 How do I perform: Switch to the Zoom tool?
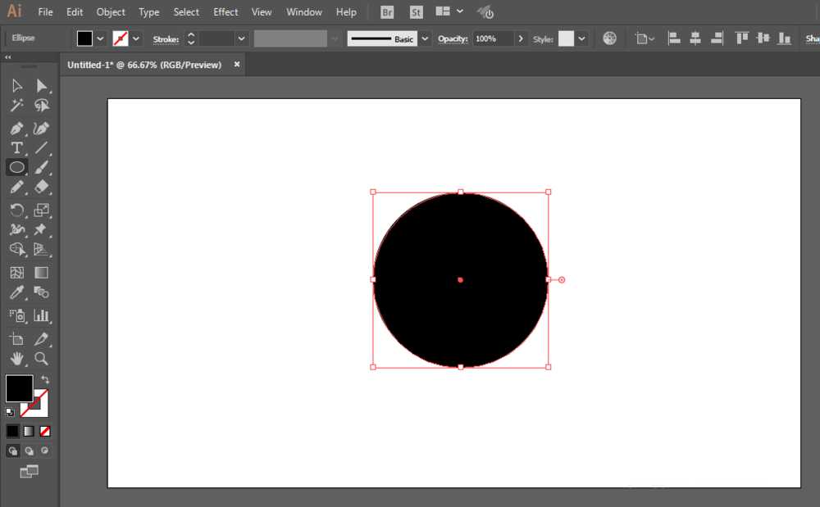[x=42, y=359]
